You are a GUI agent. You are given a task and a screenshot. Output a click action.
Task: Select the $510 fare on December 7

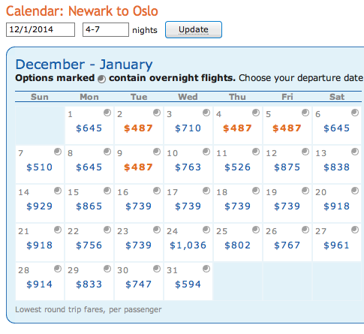point(39,167)
